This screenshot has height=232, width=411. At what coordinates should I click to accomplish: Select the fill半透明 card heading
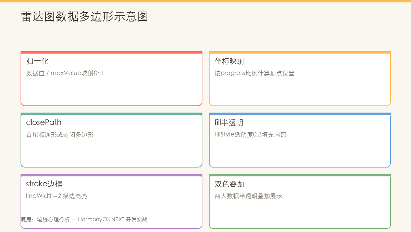click(229, 122)
